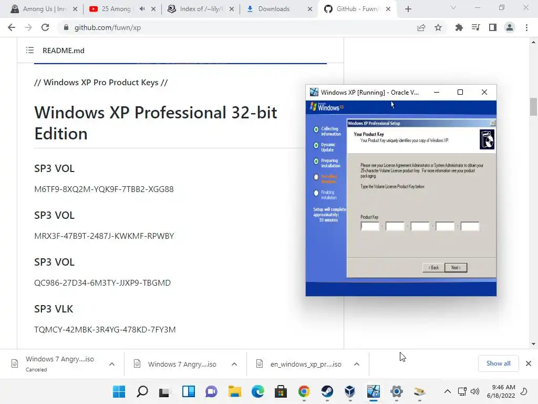
Task: Toggle the Chrome side panel icon
Action: tap(493, 27)
